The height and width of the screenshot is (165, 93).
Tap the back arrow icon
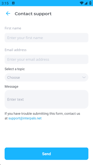(x=8, y=14)
